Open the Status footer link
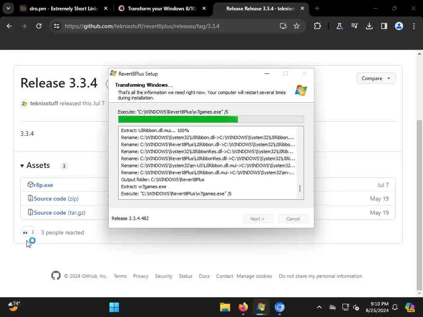This screenshot has width=423, height=317. click(185, 276)
